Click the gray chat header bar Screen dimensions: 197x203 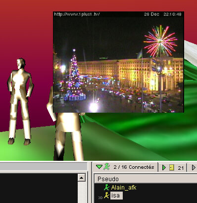click(44, 166)
